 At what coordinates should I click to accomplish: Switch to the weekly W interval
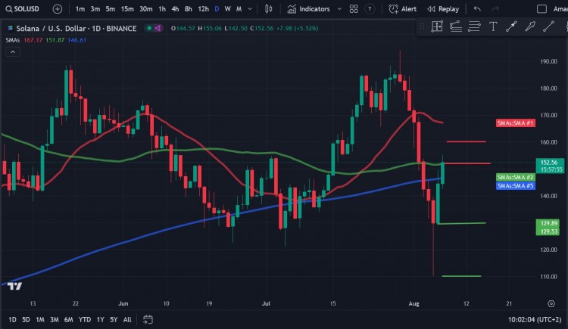point(227,8)
